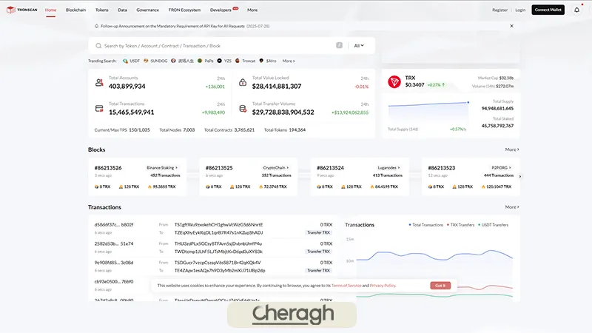Open the Privacy Policy link

(383, 286)
